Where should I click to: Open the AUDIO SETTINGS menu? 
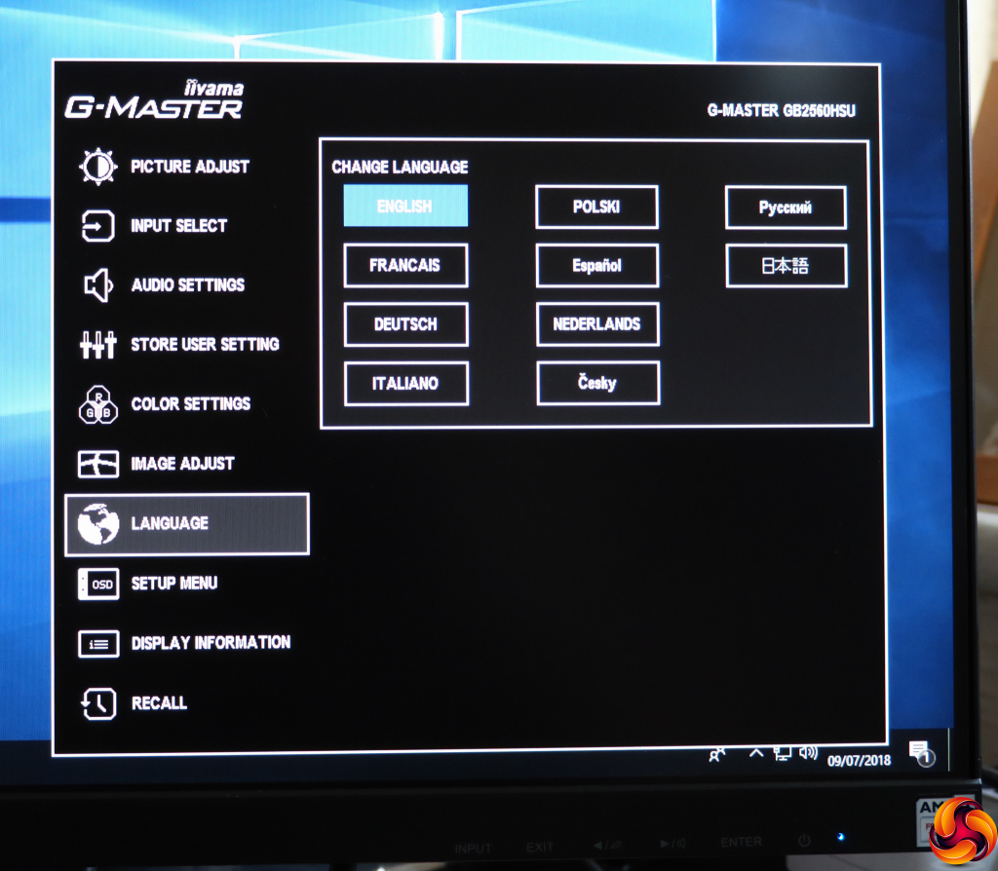pyautogui.click(x=187, y=285)
